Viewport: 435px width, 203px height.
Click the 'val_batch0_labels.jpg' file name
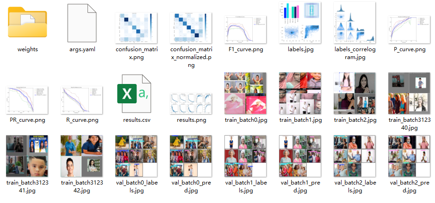point(136,187)
